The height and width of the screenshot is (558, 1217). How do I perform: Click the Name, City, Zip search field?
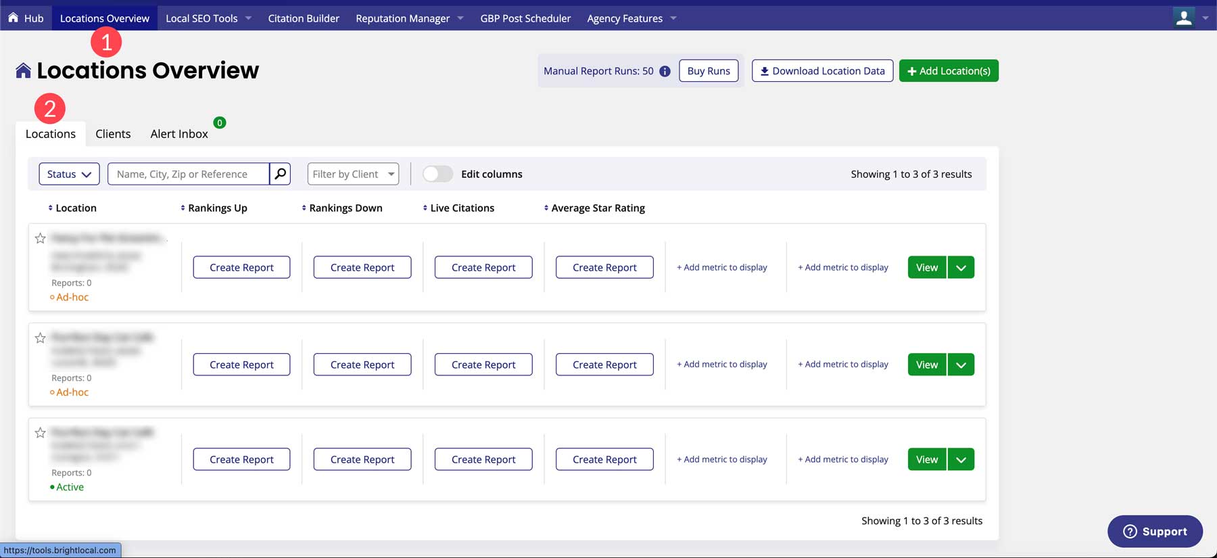click(x=188, y=174)
